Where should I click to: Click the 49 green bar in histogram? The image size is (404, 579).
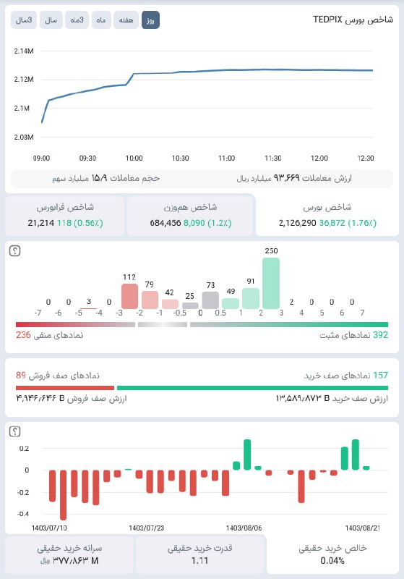231,303
